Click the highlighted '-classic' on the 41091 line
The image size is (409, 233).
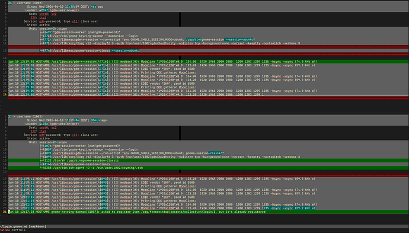tap(215, 153)
